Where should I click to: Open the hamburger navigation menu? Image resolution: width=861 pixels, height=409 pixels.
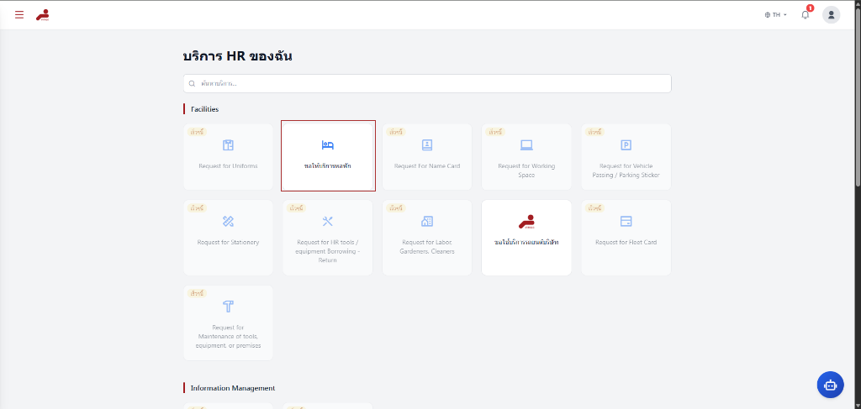click(19, 15)
